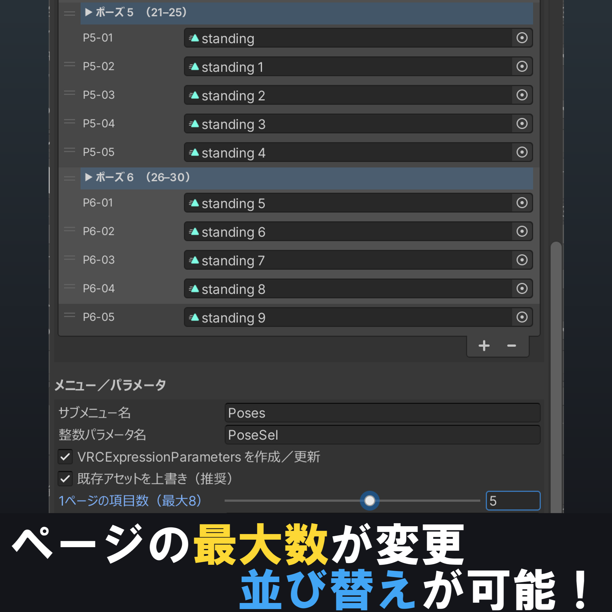Viewport: 612px width, 612px height.
Task: Open the object picker on the standing 9 slot
Action: tap(521, 317)
